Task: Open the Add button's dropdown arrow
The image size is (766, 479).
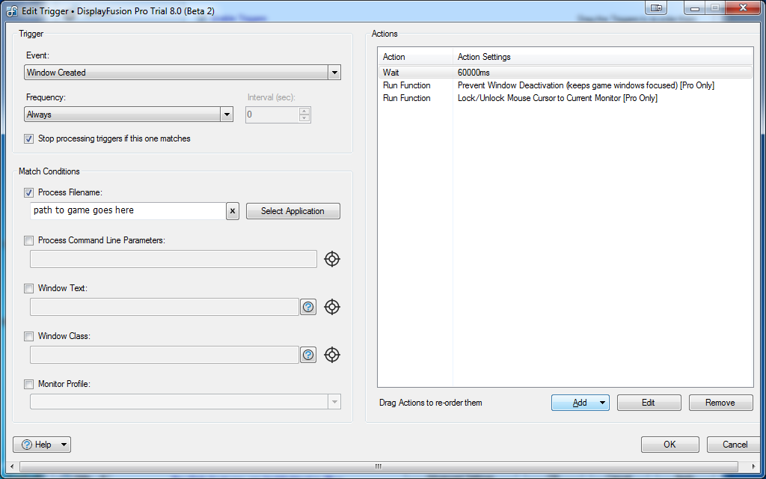Action: click(x=601, y=403)
